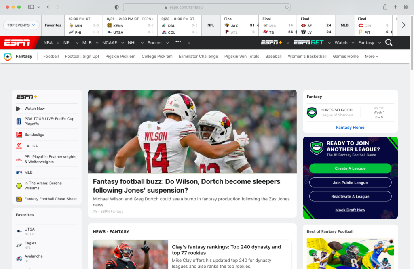The height and width of the screenshot is (269, 414).
Task: Click the tennis ball In The Arena icon
Action: click(x=19, y=186)
